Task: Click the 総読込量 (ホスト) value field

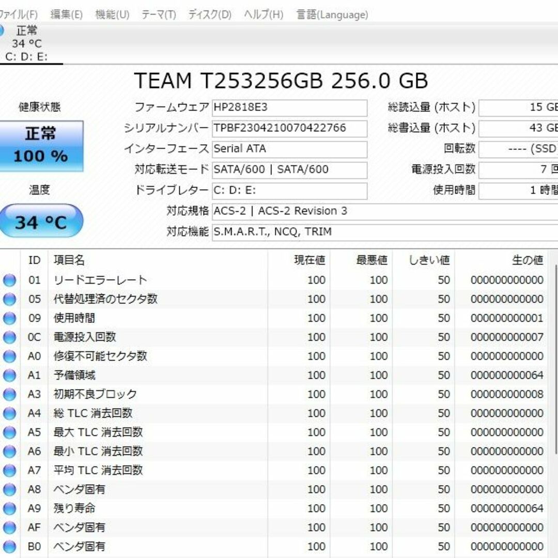Action: (519, 108)
